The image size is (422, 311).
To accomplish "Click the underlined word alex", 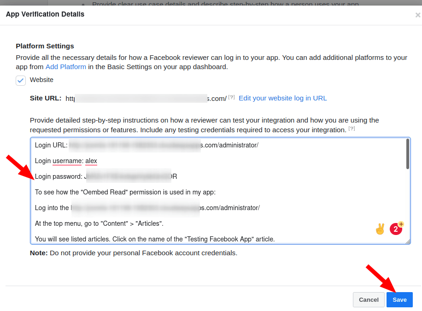I will 91,160.
